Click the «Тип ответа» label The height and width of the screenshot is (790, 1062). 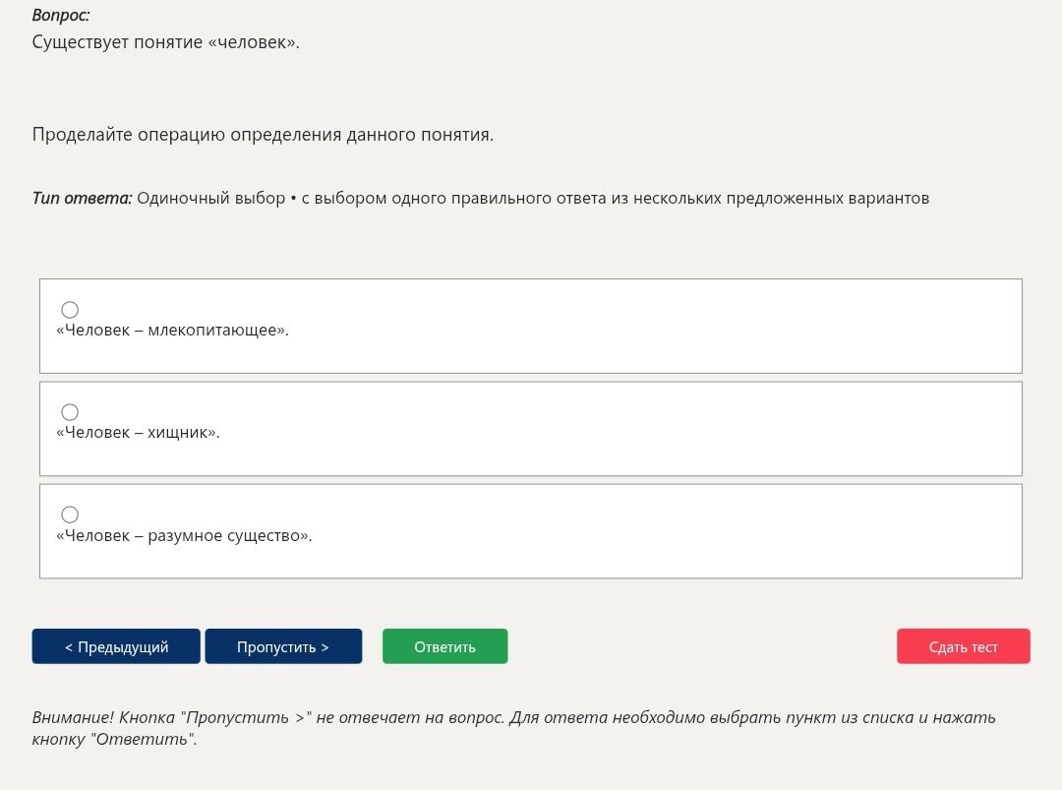coord(82,198)
